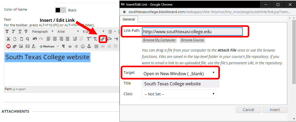
Task: Insert copyright symbol icon
Action: [76, 46]
